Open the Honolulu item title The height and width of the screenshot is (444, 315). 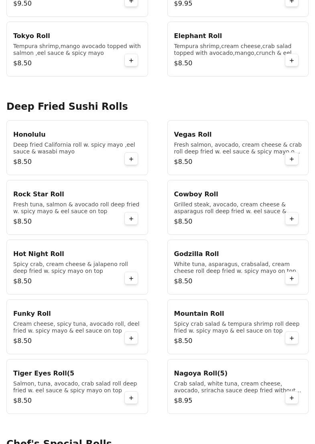click(29, 135)
